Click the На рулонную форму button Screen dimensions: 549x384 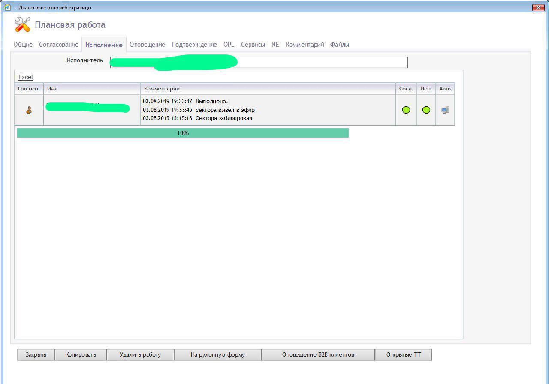pyautogui.click(x=217, y=355)
